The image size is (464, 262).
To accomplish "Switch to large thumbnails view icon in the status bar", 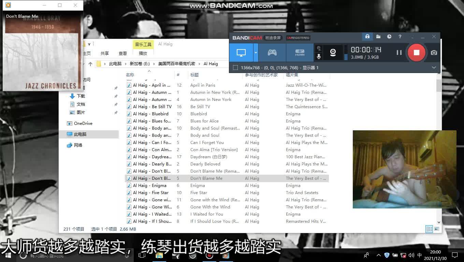I will click(x=437, y=229).
